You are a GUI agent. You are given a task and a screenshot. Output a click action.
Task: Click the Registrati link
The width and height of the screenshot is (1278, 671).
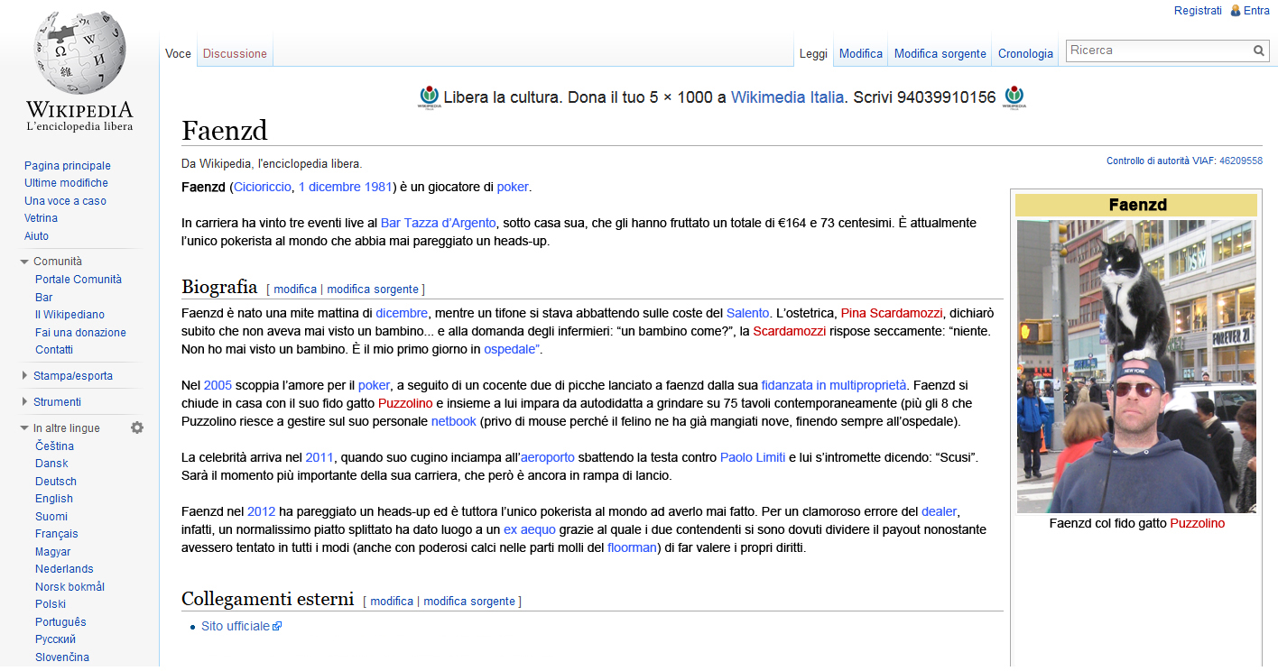click(1198, 11)
